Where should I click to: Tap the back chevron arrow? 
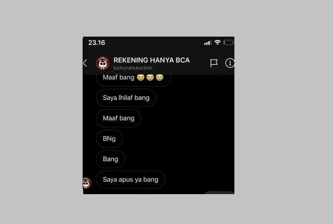85,63
